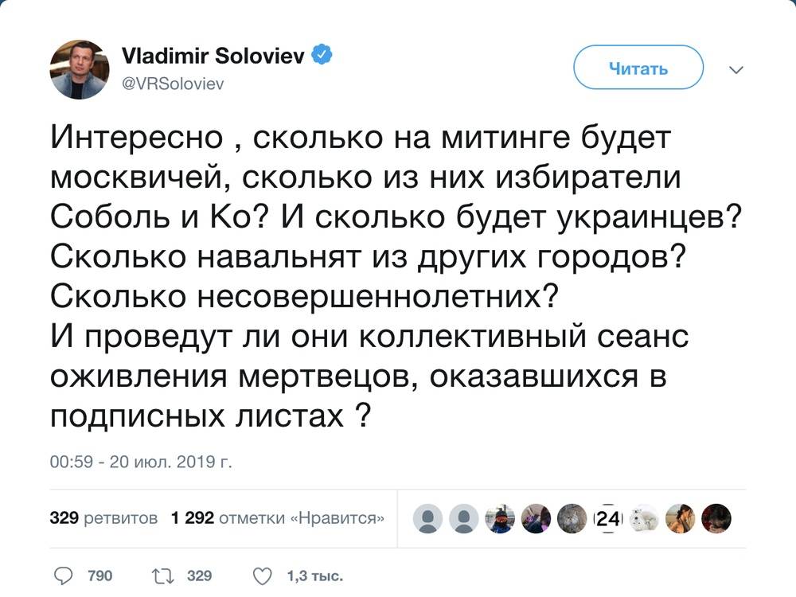Like the tweet with the heart icon
This screenshot has width=796, height=597.
pyautogui.click(x=261, y=576)
